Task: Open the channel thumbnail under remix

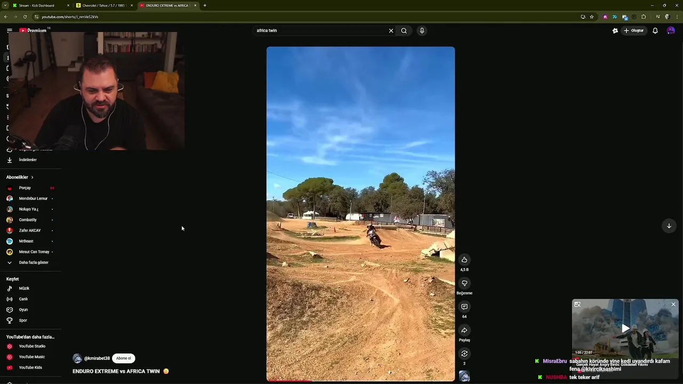Action: coord(464,376)
